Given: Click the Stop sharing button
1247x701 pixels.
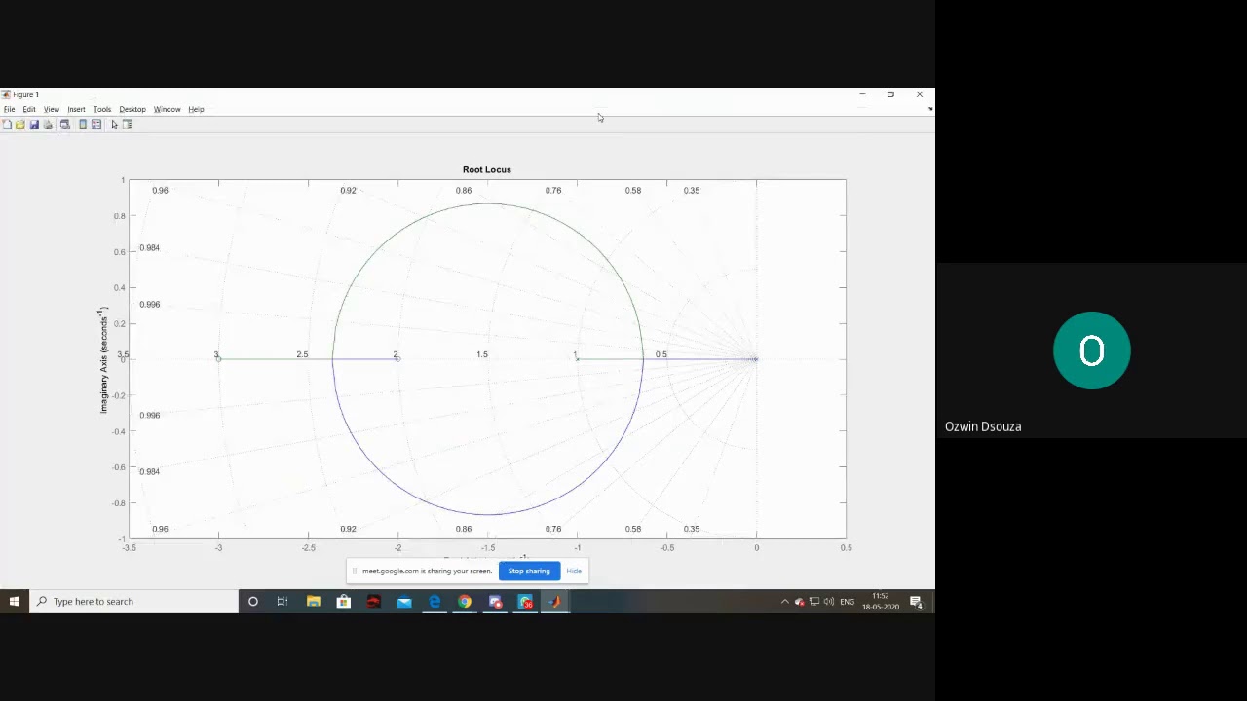Looking at the screenshot, I should click(529, 572).
